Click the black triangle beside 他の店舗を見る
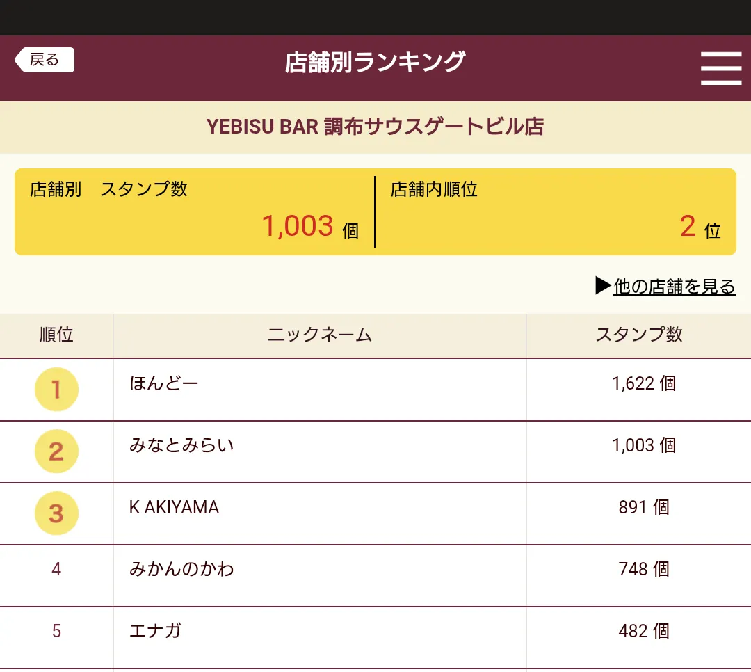This screenshot has width=751, height=672. [x=603, y=285]
